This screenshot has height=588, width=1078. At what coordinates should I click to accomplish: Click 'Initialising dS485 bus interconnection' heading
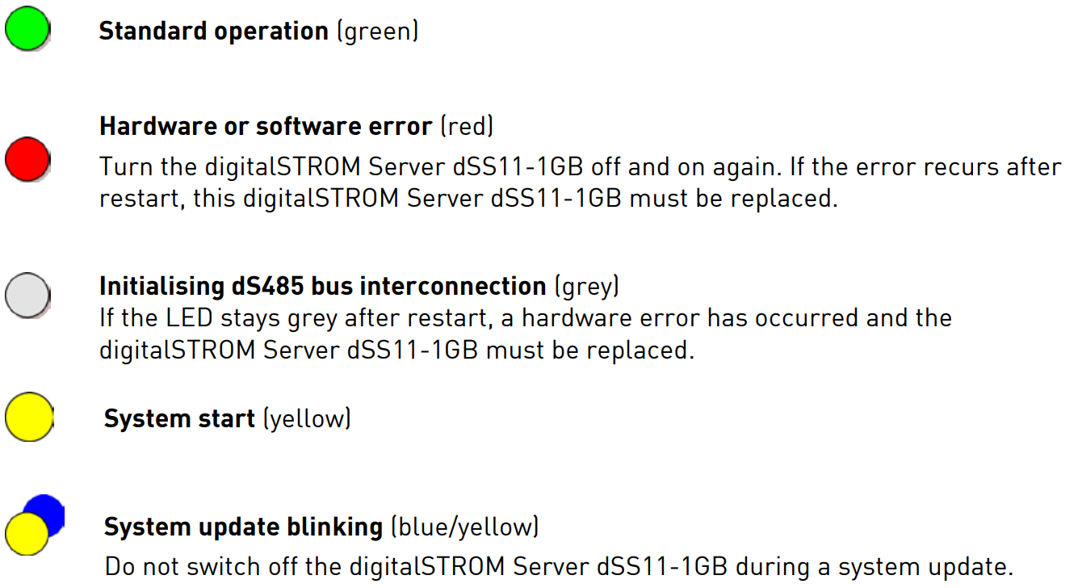pos(323,287)
